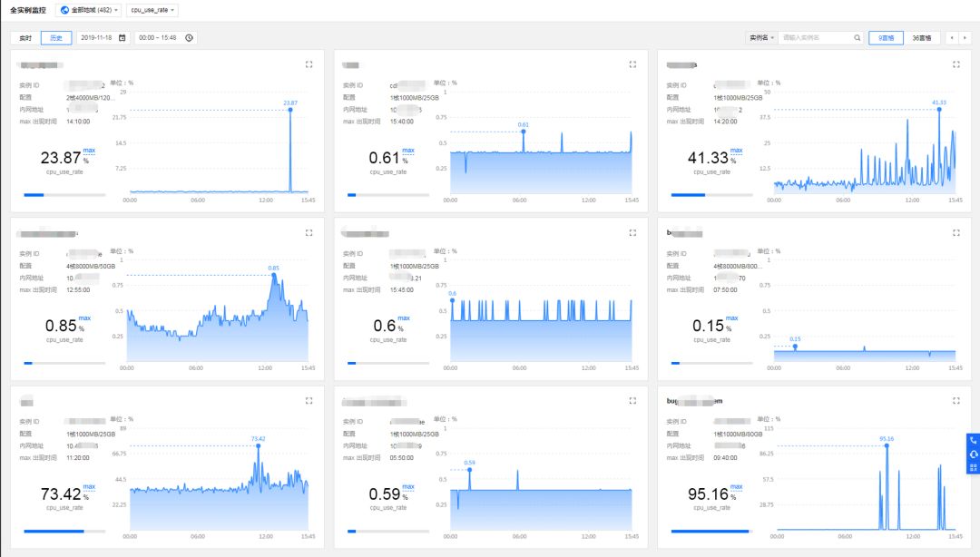Screen dimensions: 980x557
Task: Click max time 12:55:00 text
Action: coord(78,289)
